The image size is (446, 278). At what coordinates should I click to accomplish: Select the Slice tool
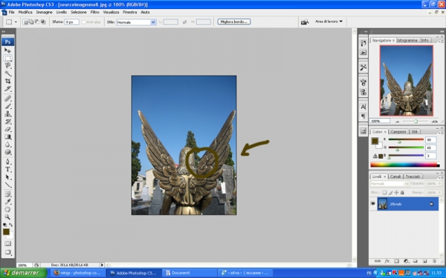pyautogui.click(x=7, y=89)
